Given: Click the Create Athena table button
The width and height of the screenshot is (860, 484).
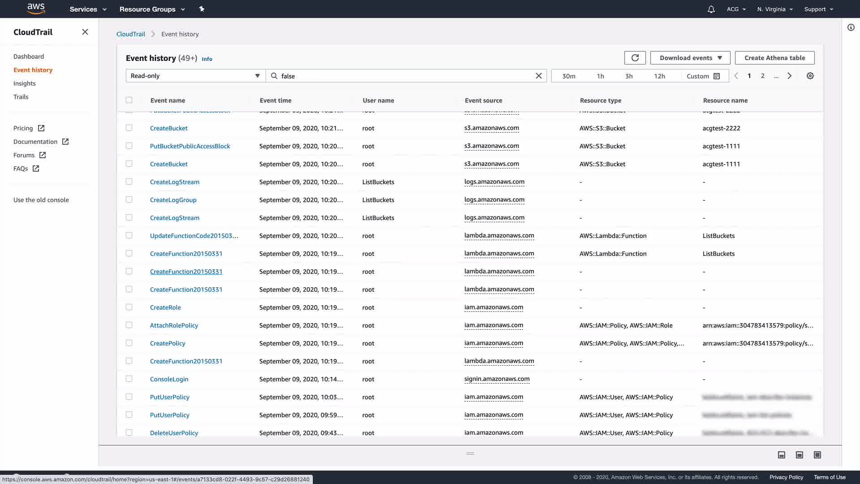Looking at the screenshot, I should 774,58.
